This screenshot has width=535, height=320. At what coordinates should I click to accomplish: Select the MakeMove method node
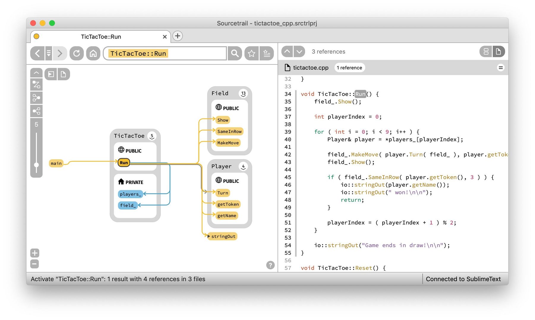[228, 143]
